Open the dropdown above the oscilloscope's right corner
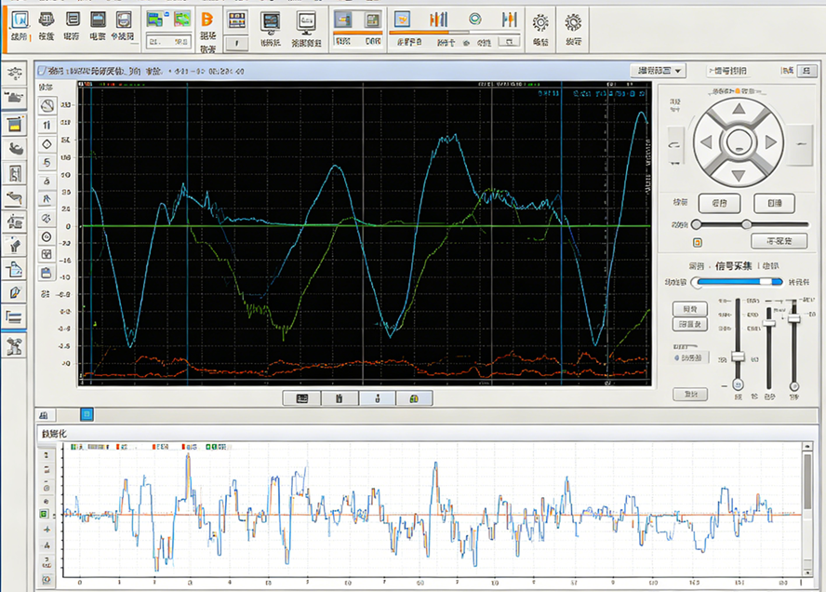This screenshot has width=826, height=592. point(657,71)
